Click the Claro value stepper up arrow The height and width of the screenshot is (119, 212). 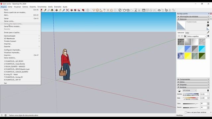[208, 103]
